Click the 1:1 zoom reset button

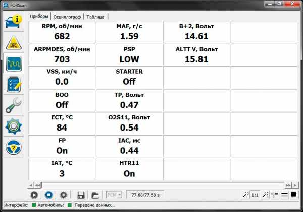point(255,195)
